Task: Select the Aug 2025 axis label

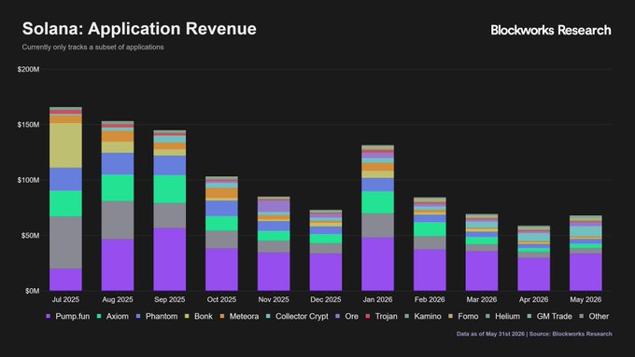Action: 118,299
